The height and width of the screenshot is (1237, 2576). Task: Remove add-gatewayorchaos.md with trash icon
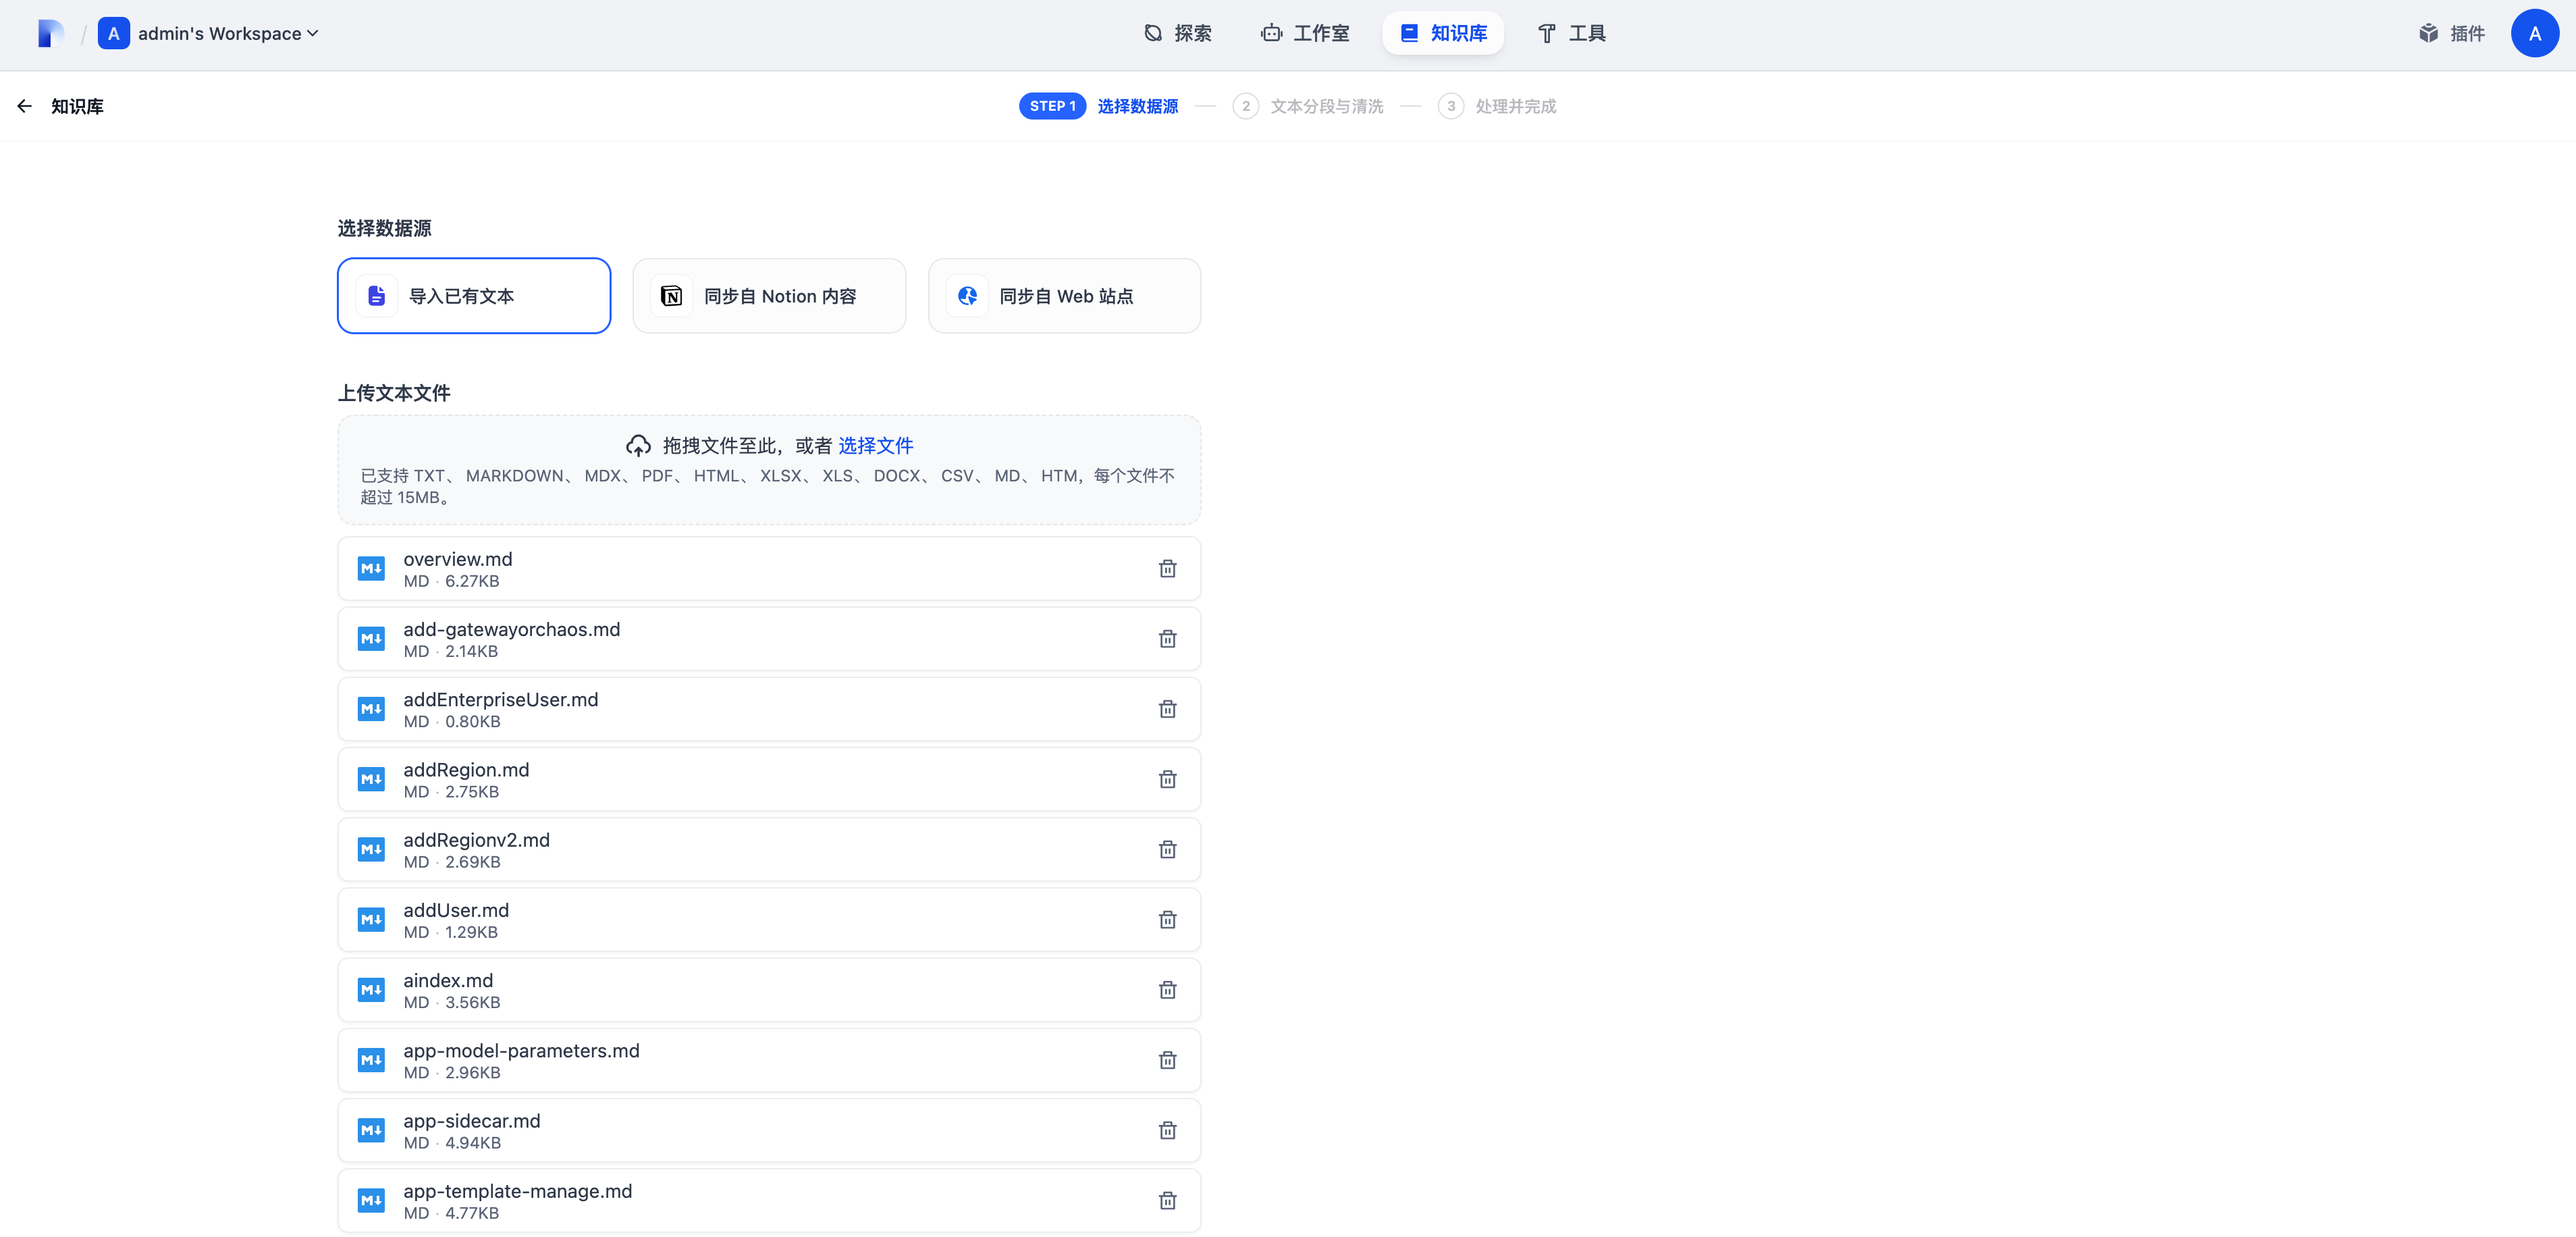[1167, 639]
